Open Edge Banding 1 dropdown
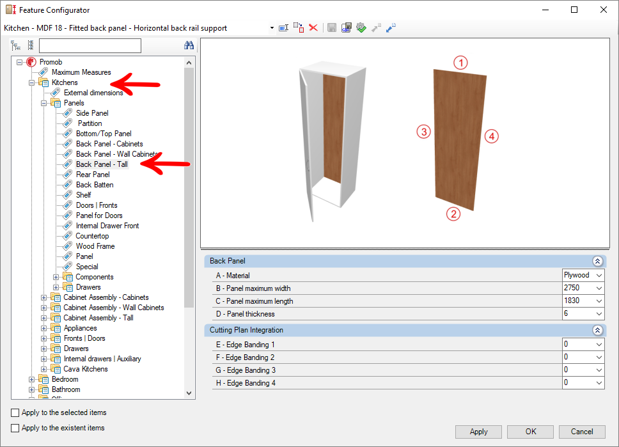Screen dimensions: 619x447 (x=599, y=344)
